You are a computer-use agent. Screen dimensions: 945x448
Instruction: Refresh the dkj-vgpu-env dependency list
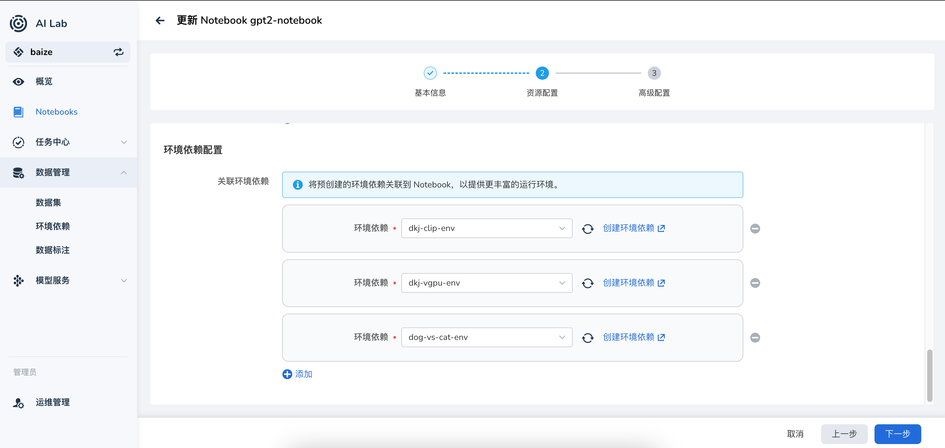(x=587, y=283)
